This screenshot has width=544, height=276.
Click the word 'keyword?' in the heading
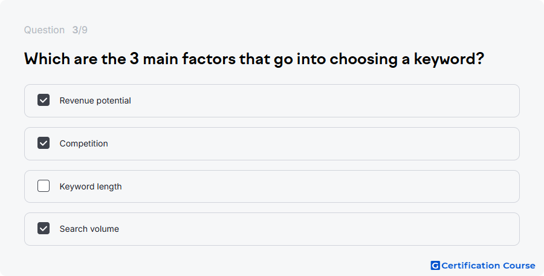click(x=449, y=59)
